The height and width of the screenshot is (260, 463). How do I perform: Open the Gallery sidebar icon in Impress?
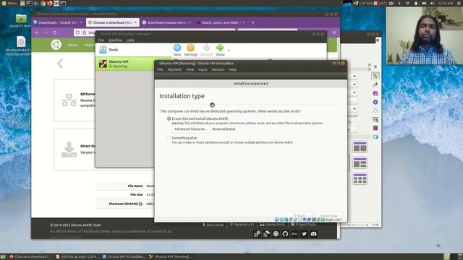click(375, 119)
